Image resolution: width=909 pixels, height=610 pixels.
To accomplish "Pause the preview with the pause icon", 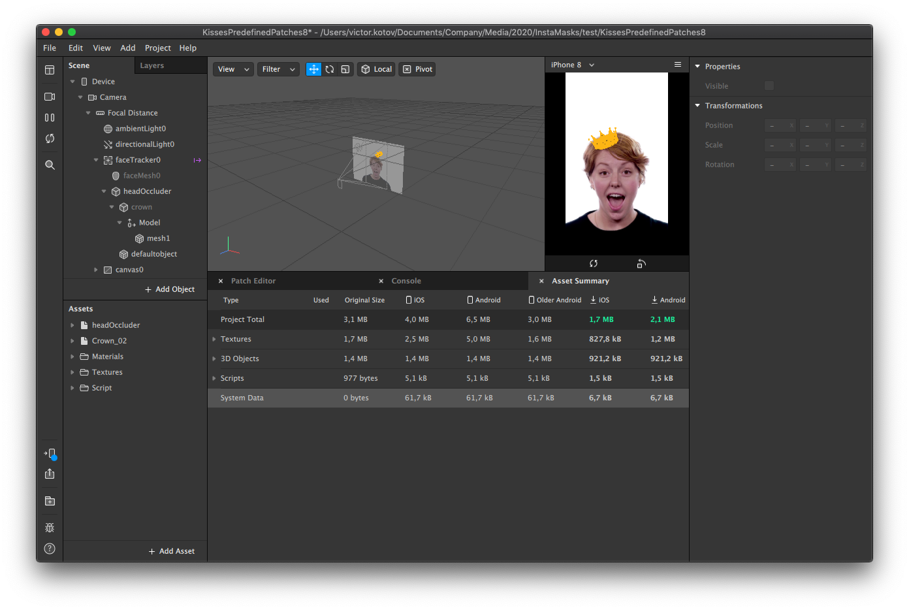I will tap(50, 118).
